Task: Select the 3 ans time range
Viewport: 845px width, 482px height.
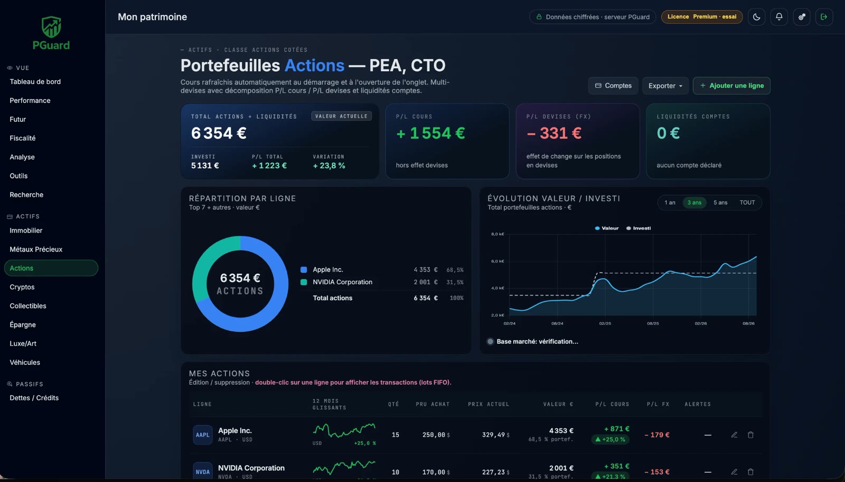Action: click(694, 203)
